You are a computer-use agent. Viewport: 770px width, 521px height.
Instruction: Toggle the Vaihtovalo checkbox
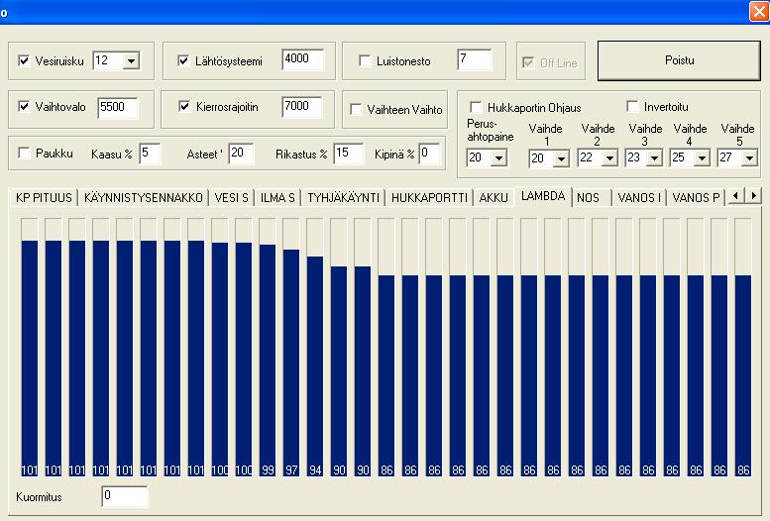24,106
